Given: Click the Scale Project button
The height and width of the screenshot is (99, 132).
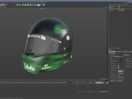Looking at the screenshot, I should pyautogui.click(x=117, y=56).
